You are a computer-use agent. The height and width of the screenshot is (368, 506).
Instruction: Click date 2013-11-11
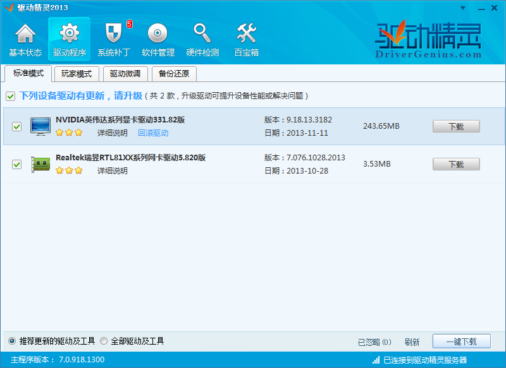click(x=307, y=133)
